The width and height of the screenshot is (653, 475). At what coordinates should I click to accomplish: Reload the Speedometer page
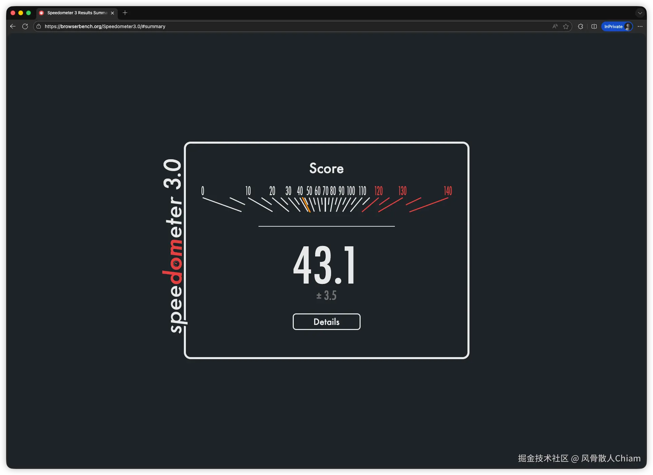coord(25,26)
